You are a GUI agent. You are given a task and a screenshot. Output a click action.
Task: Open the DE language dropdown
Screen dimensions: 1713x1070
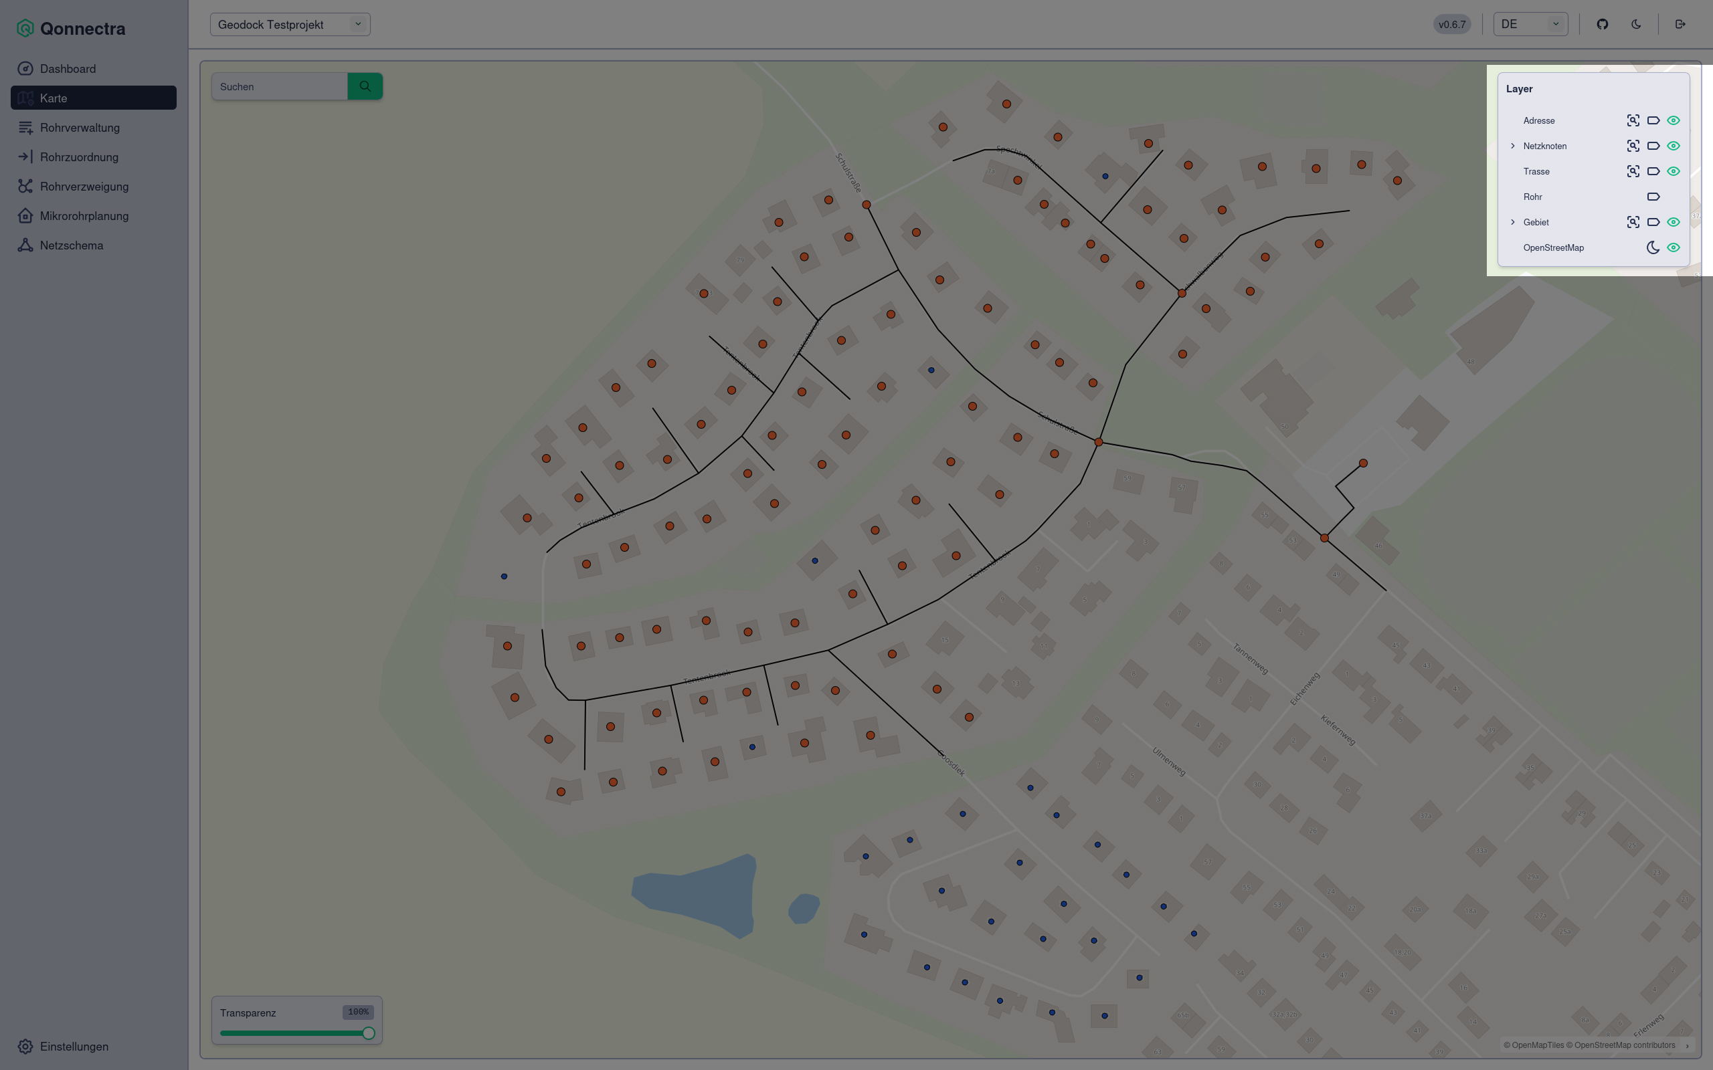(x=1530, y=24)
